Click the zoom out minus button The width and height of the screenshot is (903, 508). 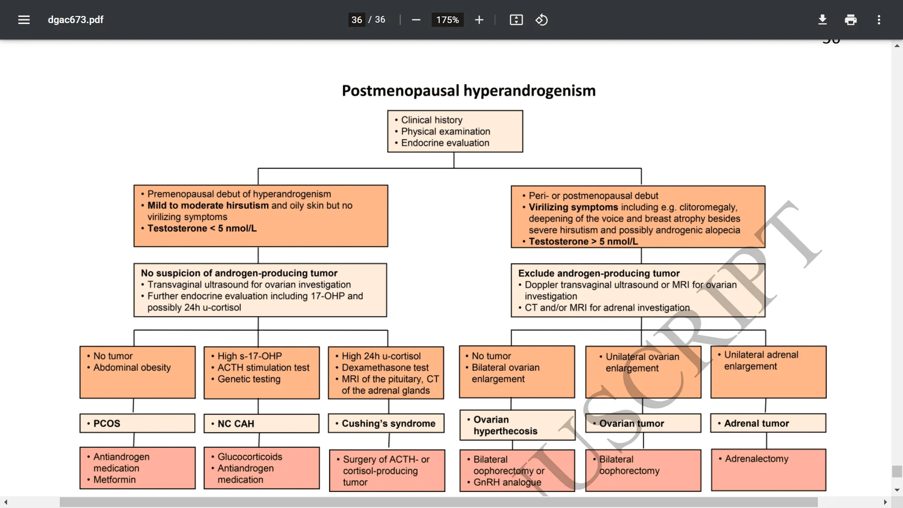tap(416, 20)
